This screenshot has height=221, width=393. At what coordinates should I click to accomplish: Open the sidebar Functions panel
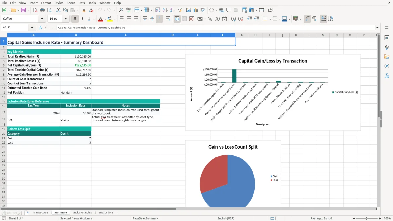(x=387, y=76)
